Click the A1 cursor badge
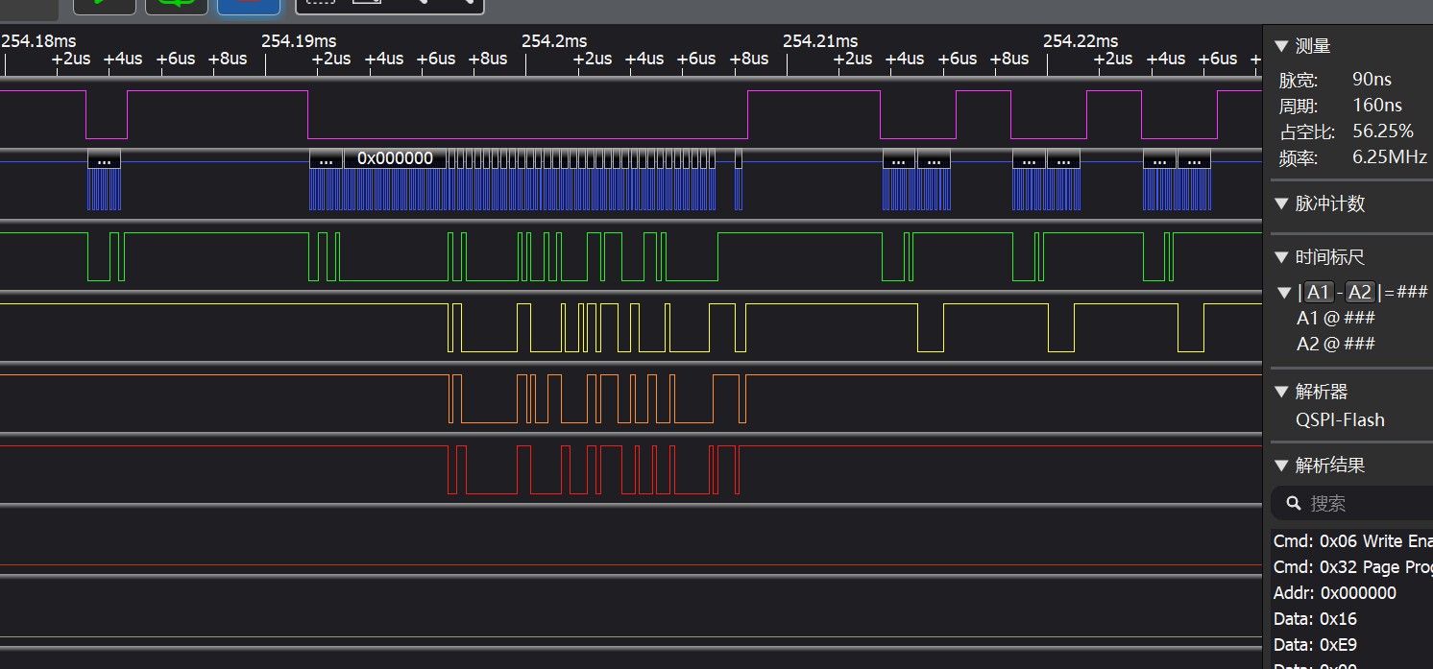 point(1319,293)
